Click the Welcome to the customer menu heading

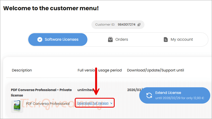pyautogui.click(x=51, y=8)
